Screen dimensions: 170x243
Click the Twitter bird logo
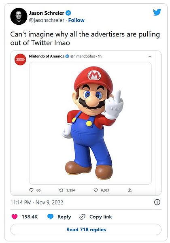point(157,12)
